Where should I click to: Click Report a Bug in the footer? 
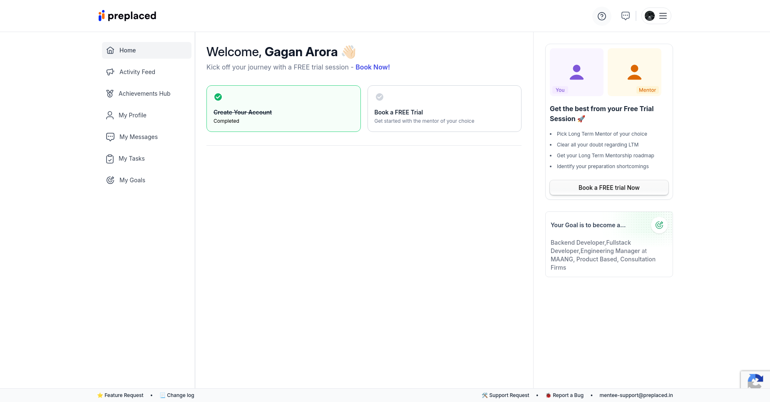(568, 395)
